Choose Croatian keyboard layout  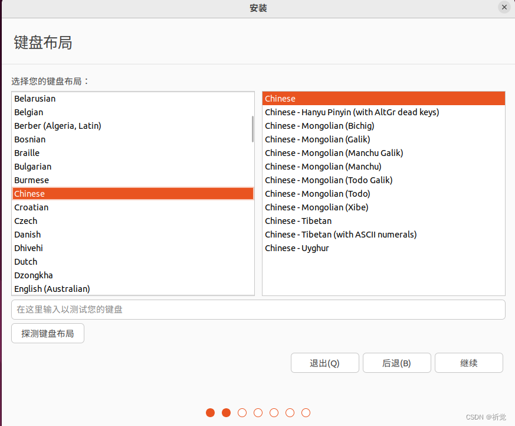click(31, 207)
